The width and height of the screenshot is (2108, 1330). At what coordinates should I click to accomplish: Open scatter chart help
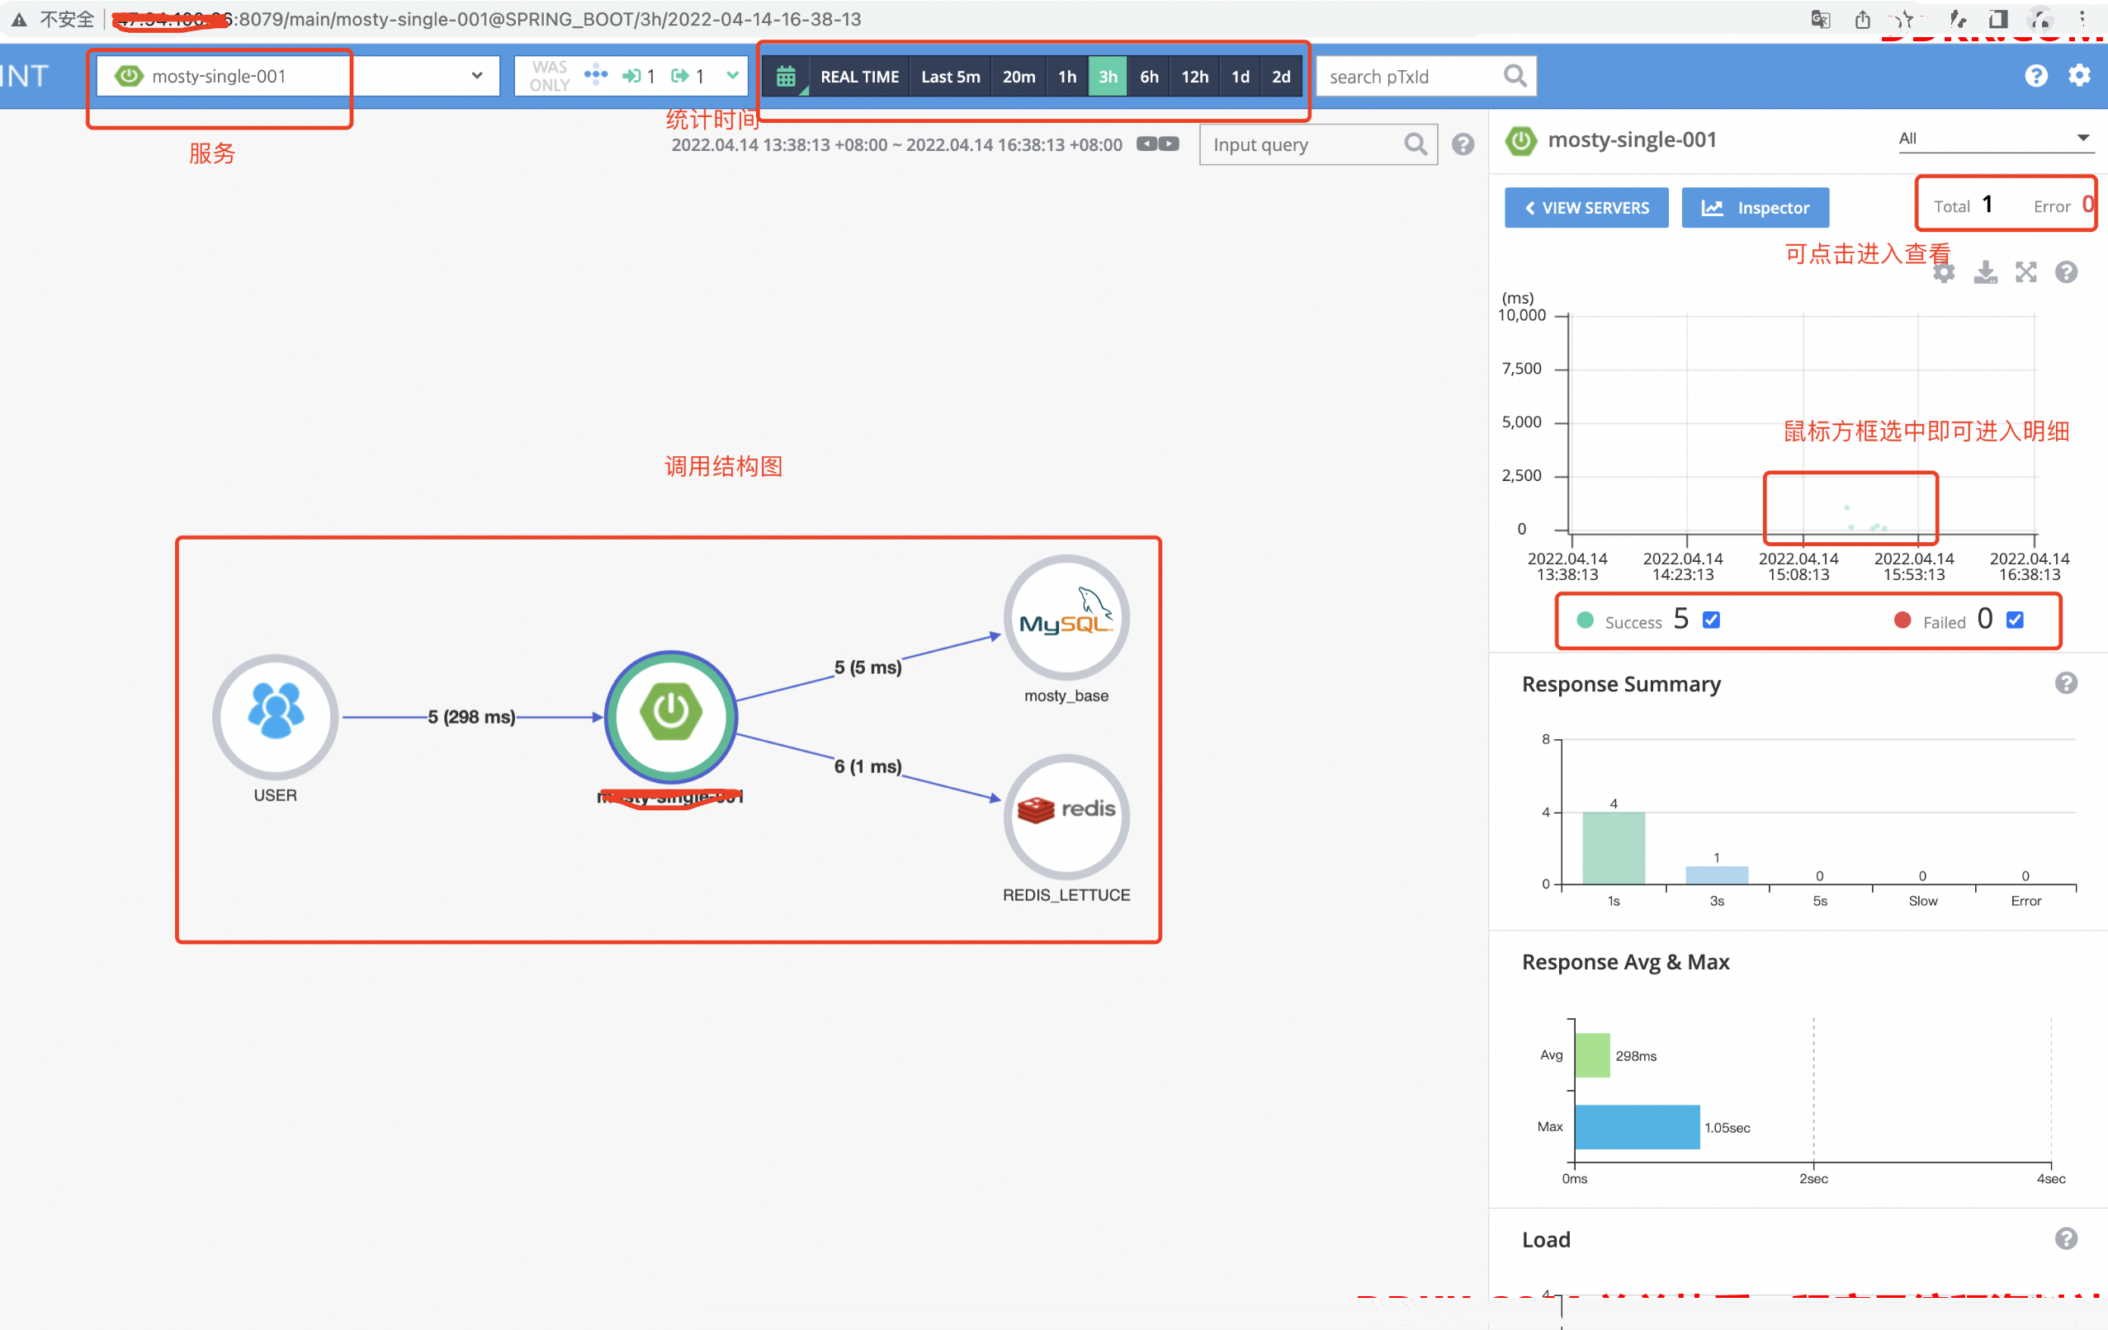tap(2066, 272)
